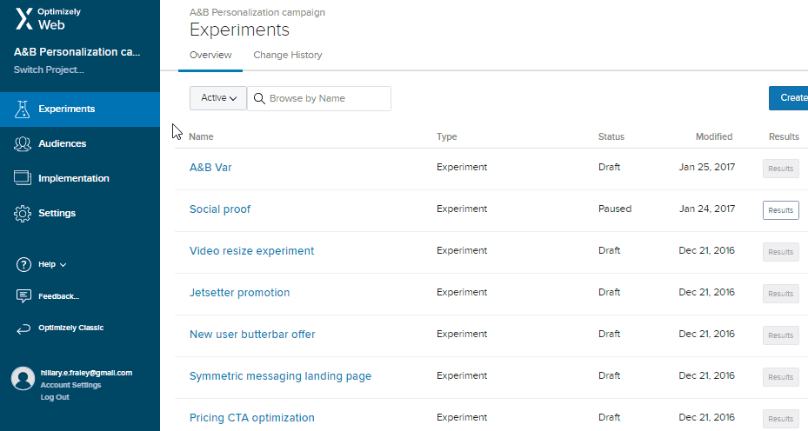Click the search magnifier icon
The image size is (808, 431).
point(259,98)
